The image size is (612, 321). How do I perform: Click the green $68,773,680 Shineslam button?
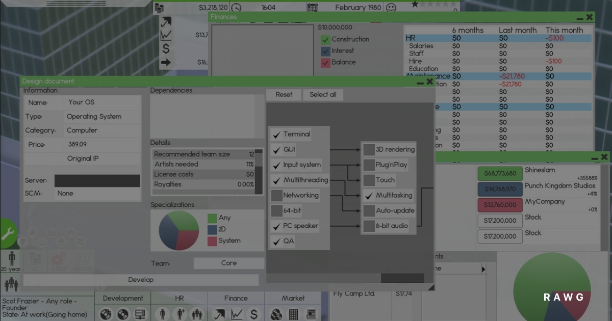point(500,174)
